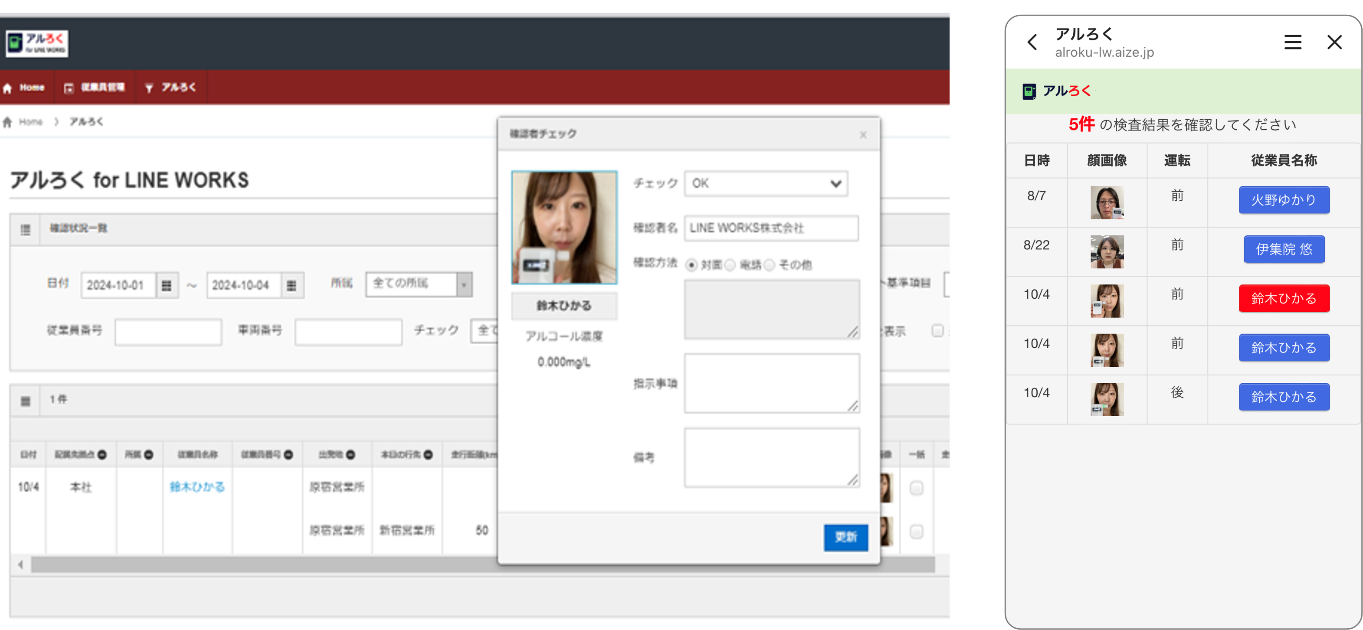1363x630 pixels.
Task: Click the 確認者名 input field
Action: (770, 228)
